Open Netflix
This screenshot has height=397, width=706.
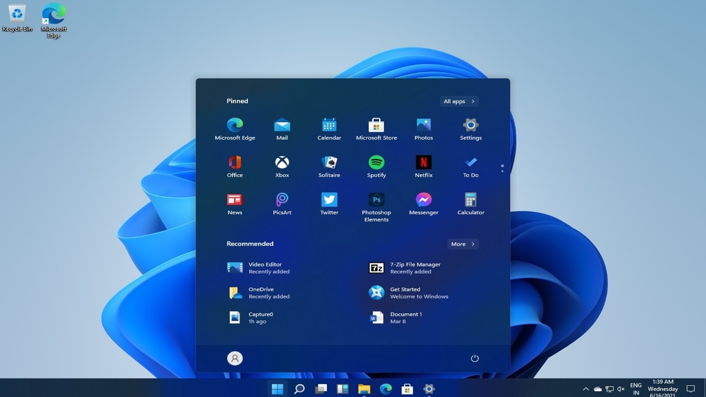(x=423, y=163)
